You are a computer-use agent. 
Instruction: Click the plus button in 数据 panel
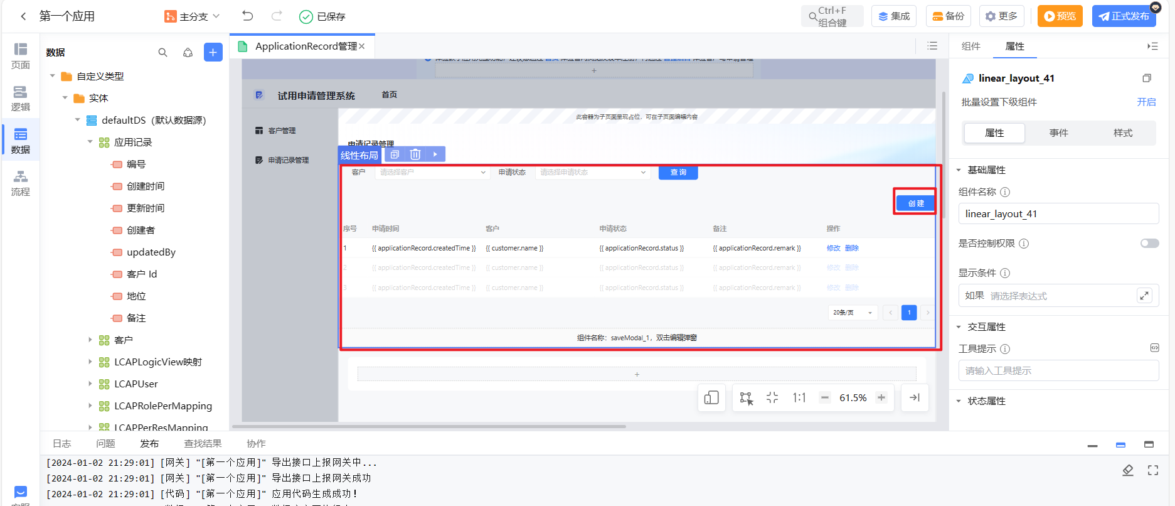pos(213,52)
